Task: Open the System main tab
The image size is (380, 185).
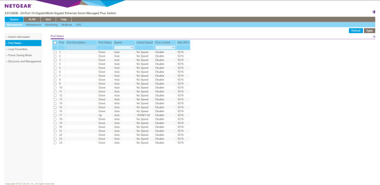Action: click(14, 19)
